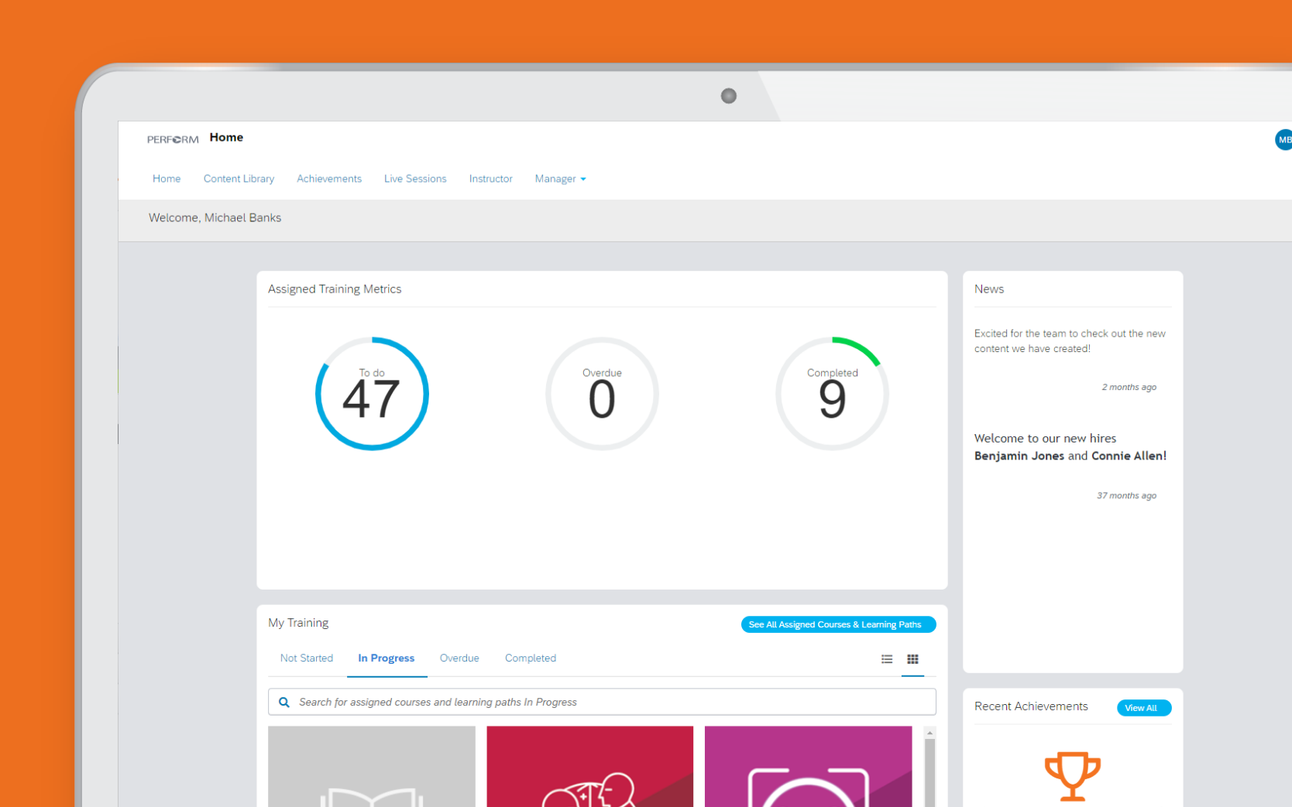Open the MB user avatar menu
This screenshot has height=807, width=1292.
[1283, 140]
